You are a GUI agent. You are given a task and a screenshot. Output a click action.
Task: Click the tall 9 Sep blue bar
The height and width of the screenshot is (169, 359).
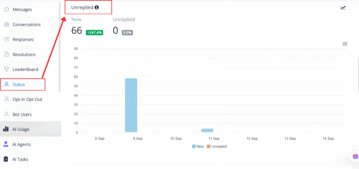(131, 105)
